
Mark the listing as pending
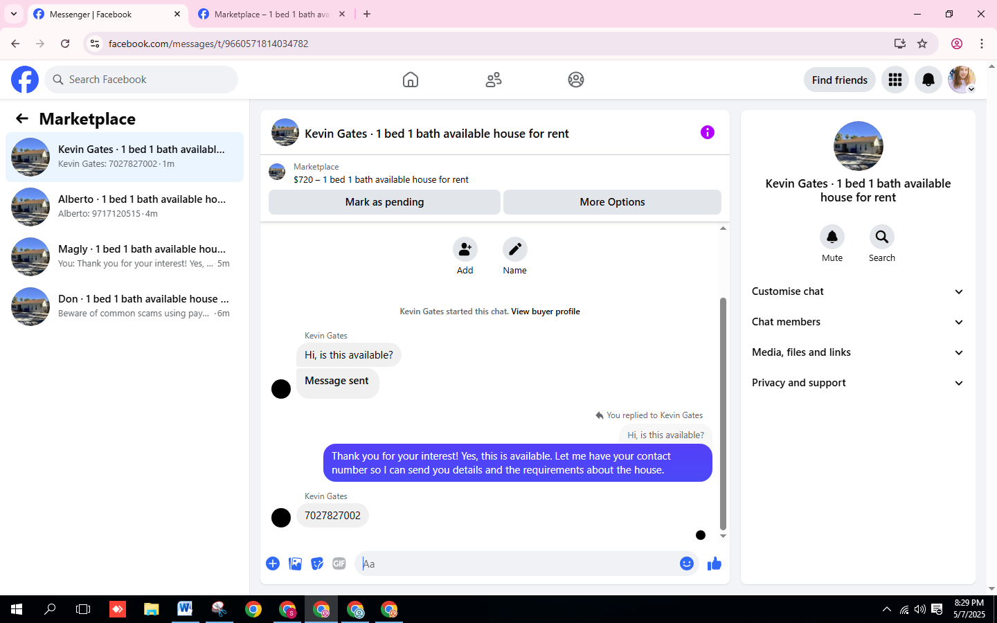[x=384, y=202]
